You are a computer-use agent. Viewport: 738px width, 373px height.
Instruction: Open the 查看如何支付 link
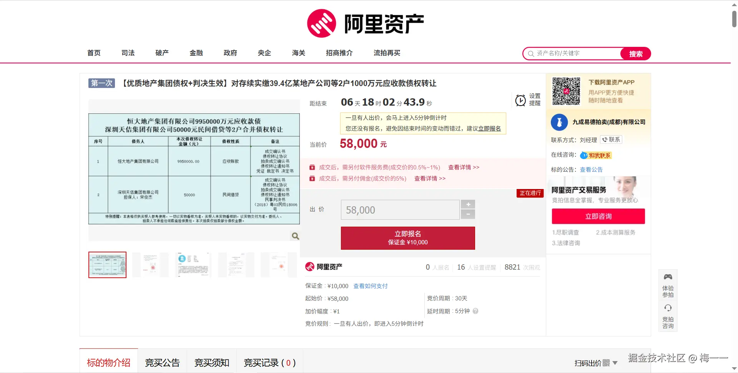click(x=370, y=286)
